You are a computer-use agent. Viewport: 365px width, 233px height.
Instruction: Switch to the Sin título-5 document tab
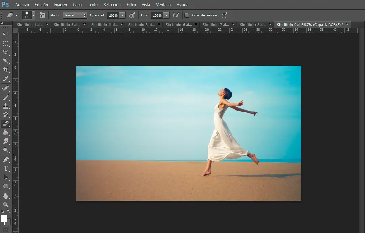(142, 25)
